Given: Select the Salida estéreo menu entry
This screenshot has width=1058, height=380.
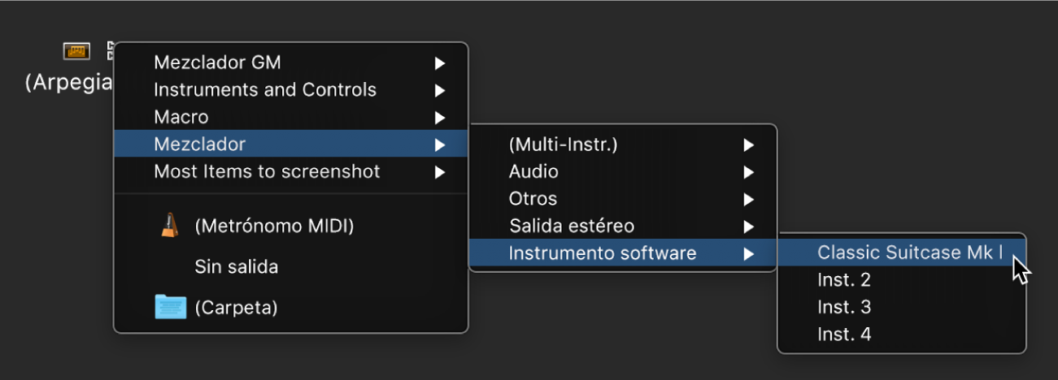Looking at the screenshot, I should pos(571,226).
